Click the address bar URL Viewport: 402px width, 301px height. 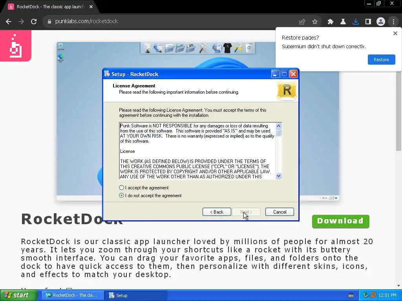(86, 21)
